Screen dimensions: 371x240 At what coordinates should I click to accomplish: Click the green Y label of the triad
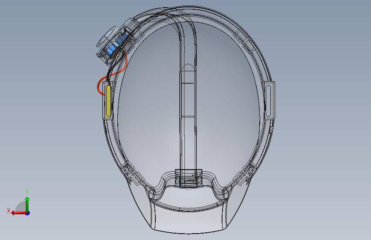pos(27,192)
